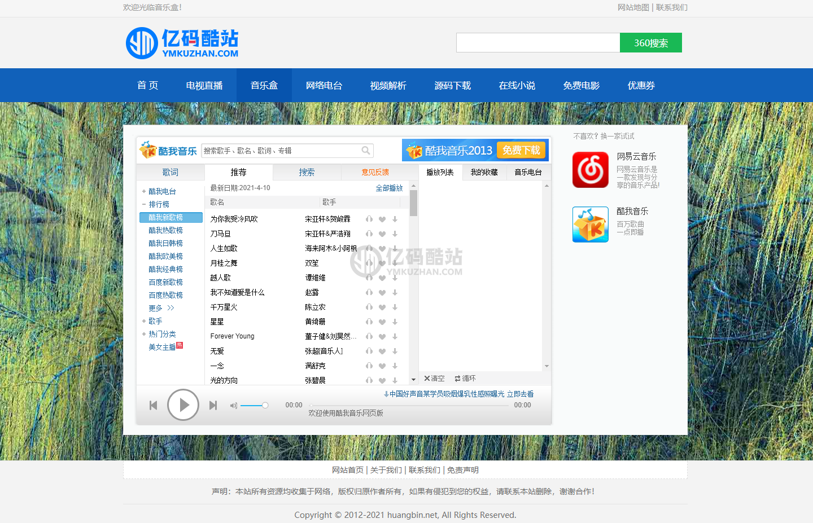This screenshot has height=523, width=813.
Task: Clear the playlist with 清空
Action: pyautogui.click(x=434, y=379)
